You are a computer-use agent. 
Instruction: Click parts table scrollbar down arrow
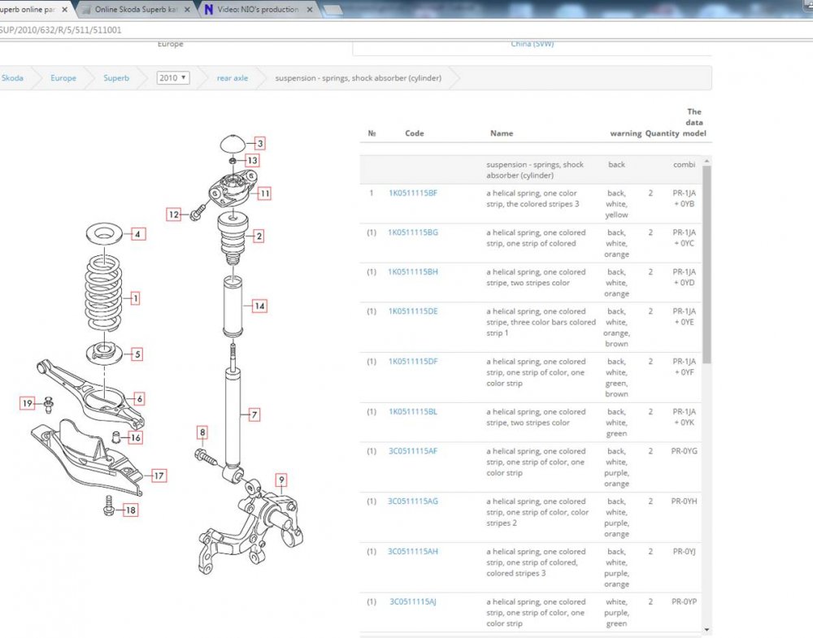pos(706,629)
